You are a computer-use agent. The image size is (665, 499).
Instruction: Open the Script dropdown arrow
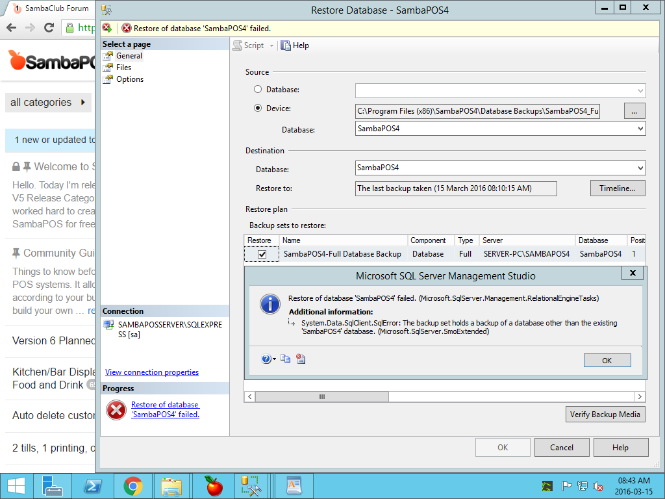pyautogui.click(x=271, y=46)
